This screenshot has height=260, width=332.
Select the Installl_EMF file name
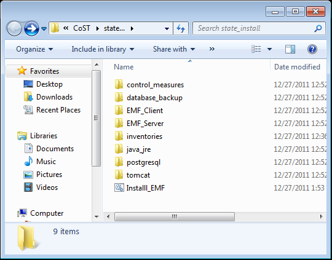pyautogui.click(x=146, y=188)
